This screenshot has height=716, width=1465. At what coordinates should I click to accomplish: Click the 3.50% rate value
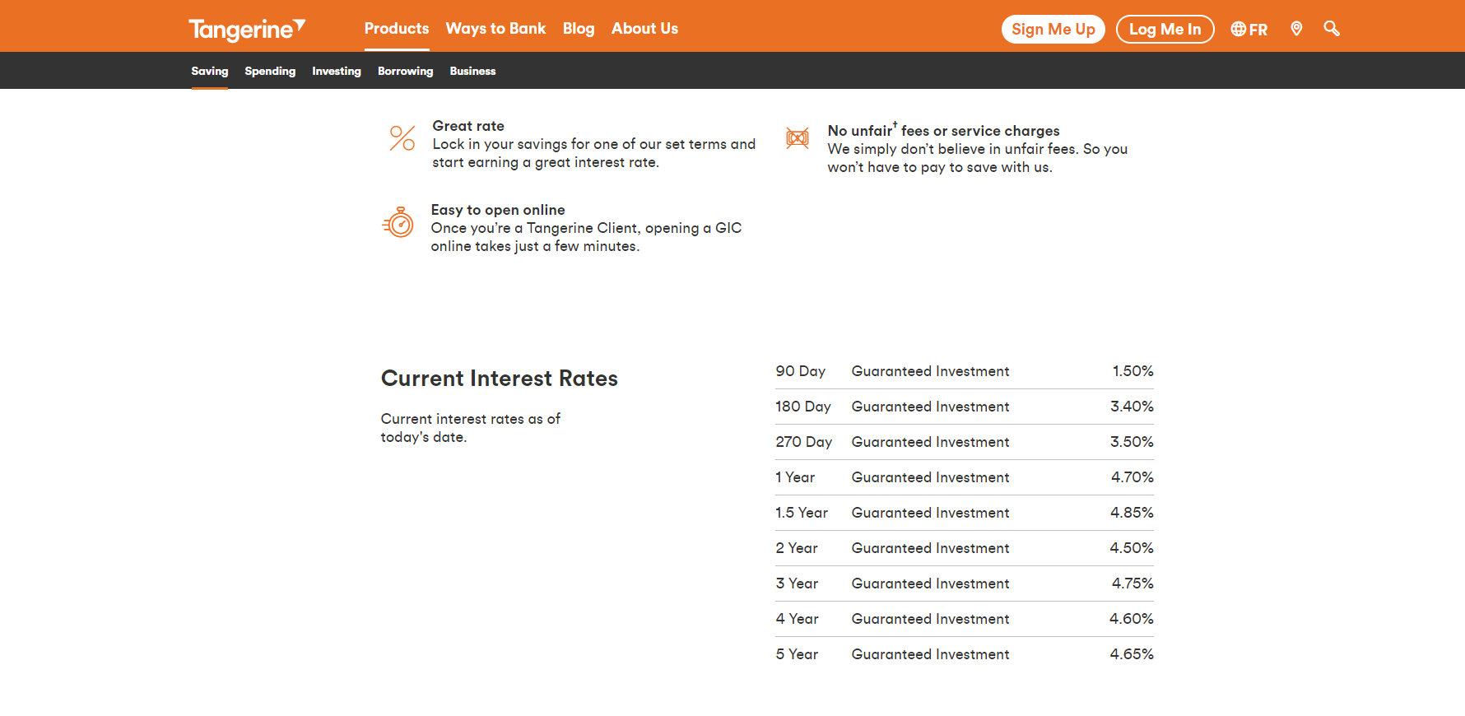[1132, 442]
